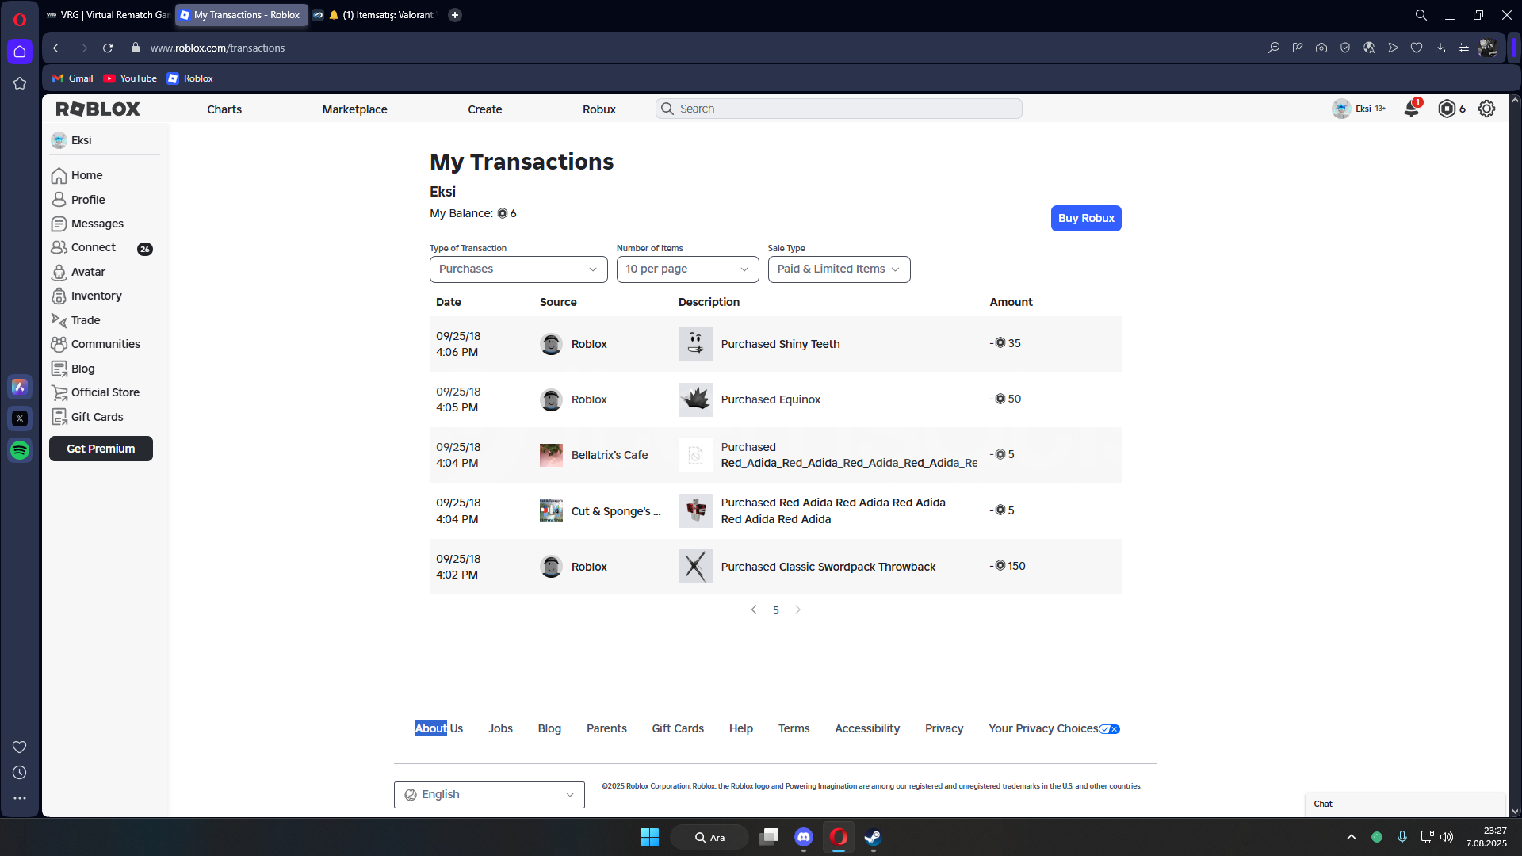This screenshot has width=1522, height=856.
Task: Reload the page with browser refresh icon
Action: click(108, 48)
